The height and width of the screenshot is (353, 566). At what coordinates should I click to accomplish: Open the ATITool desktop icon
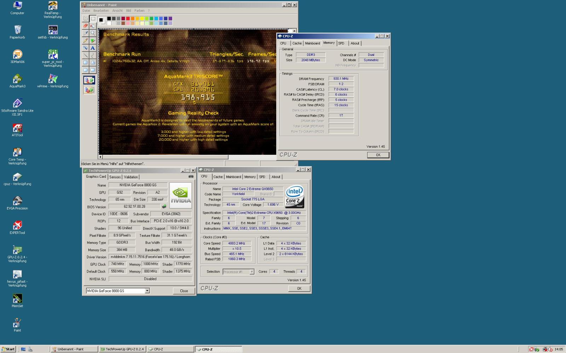tap(17, 130)
